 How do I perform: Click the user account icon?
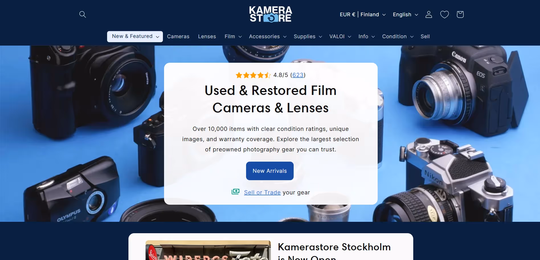pyautogui.click(x=429, y=15)
